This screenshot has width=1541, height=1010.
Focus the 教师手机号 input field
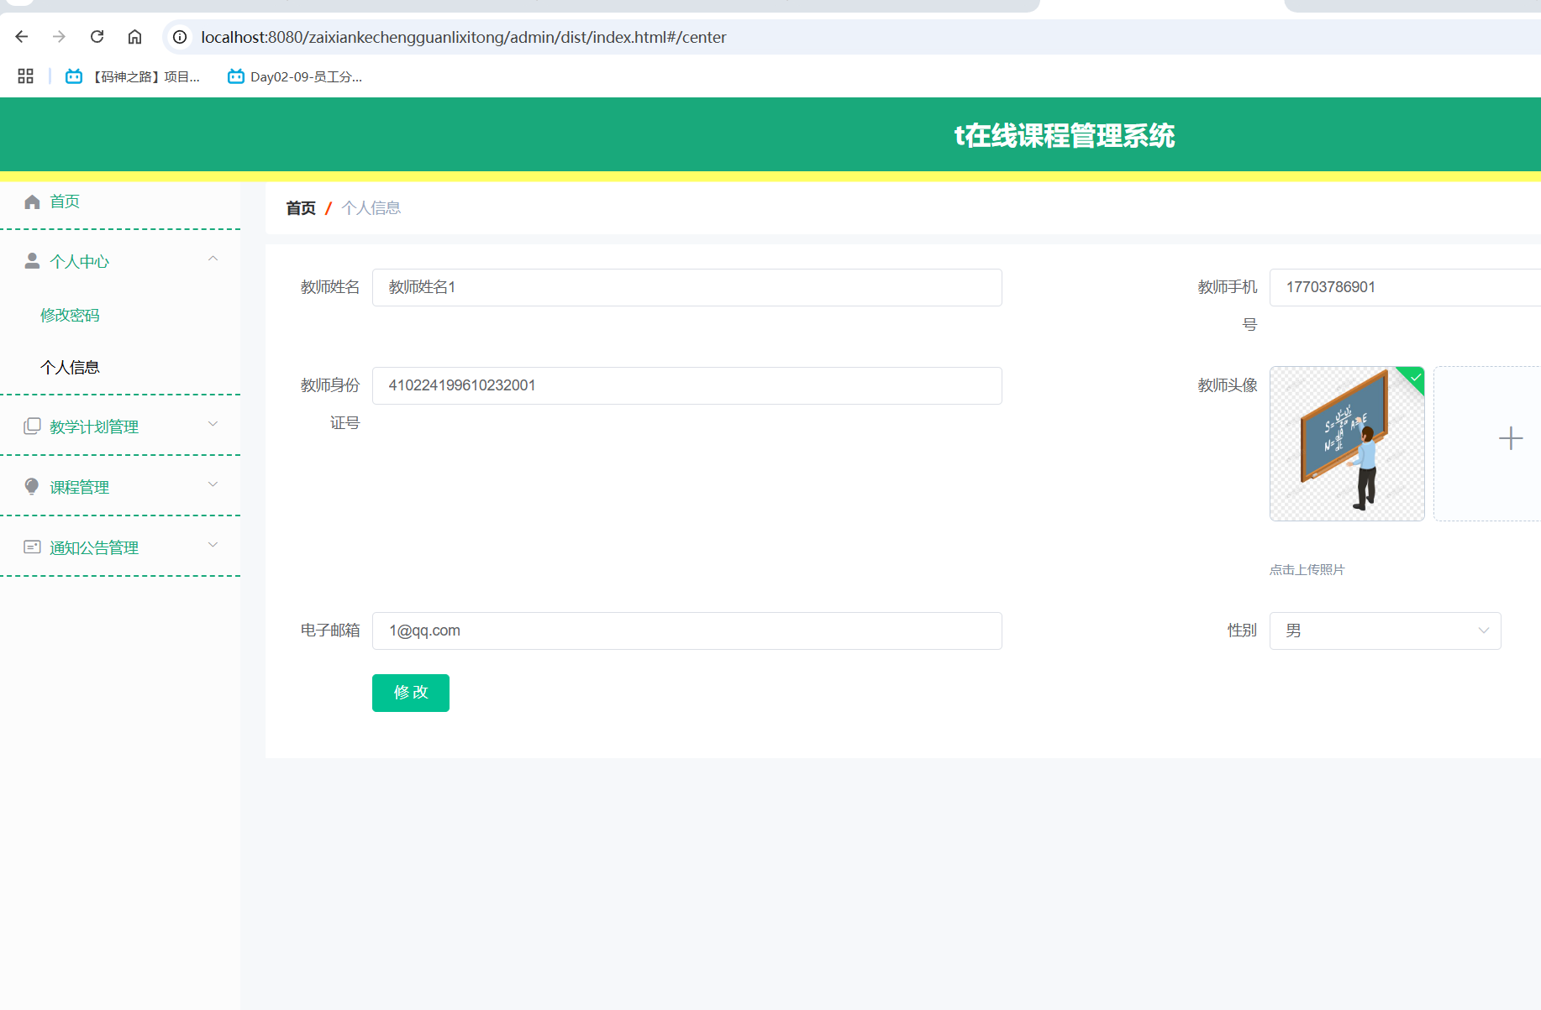(1405, 287)
